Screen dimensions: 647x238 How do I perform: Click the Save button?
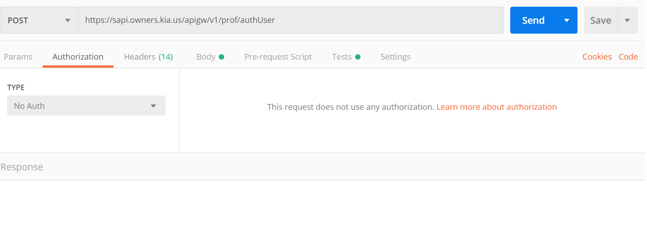(x=600, y=20)
